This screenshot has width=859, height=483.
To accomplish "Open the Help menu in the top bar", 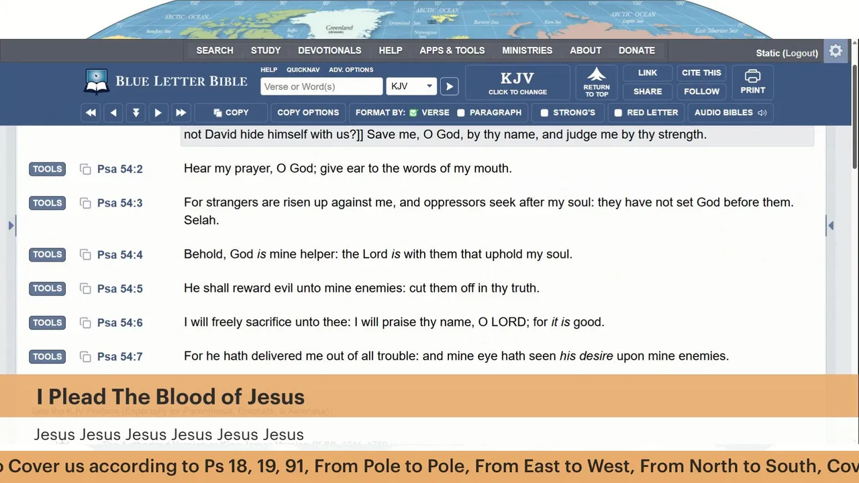I will [x=391, y=50].
